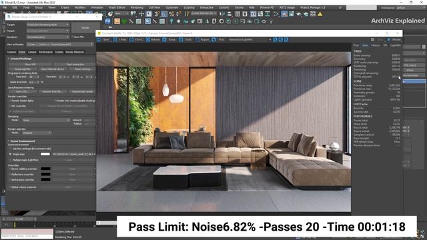The image size is (427, 240).
Task: Open the Target dropdown in Render Setup
Action: pyautogui.click(x=48, y=25)
